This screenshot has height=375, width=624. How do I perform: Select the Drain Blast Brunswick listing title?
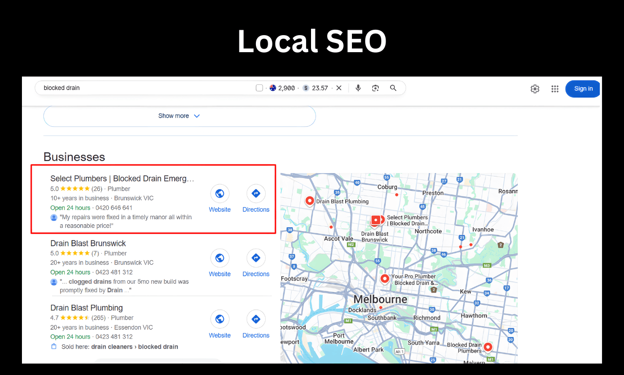click(x=88, y=243)
